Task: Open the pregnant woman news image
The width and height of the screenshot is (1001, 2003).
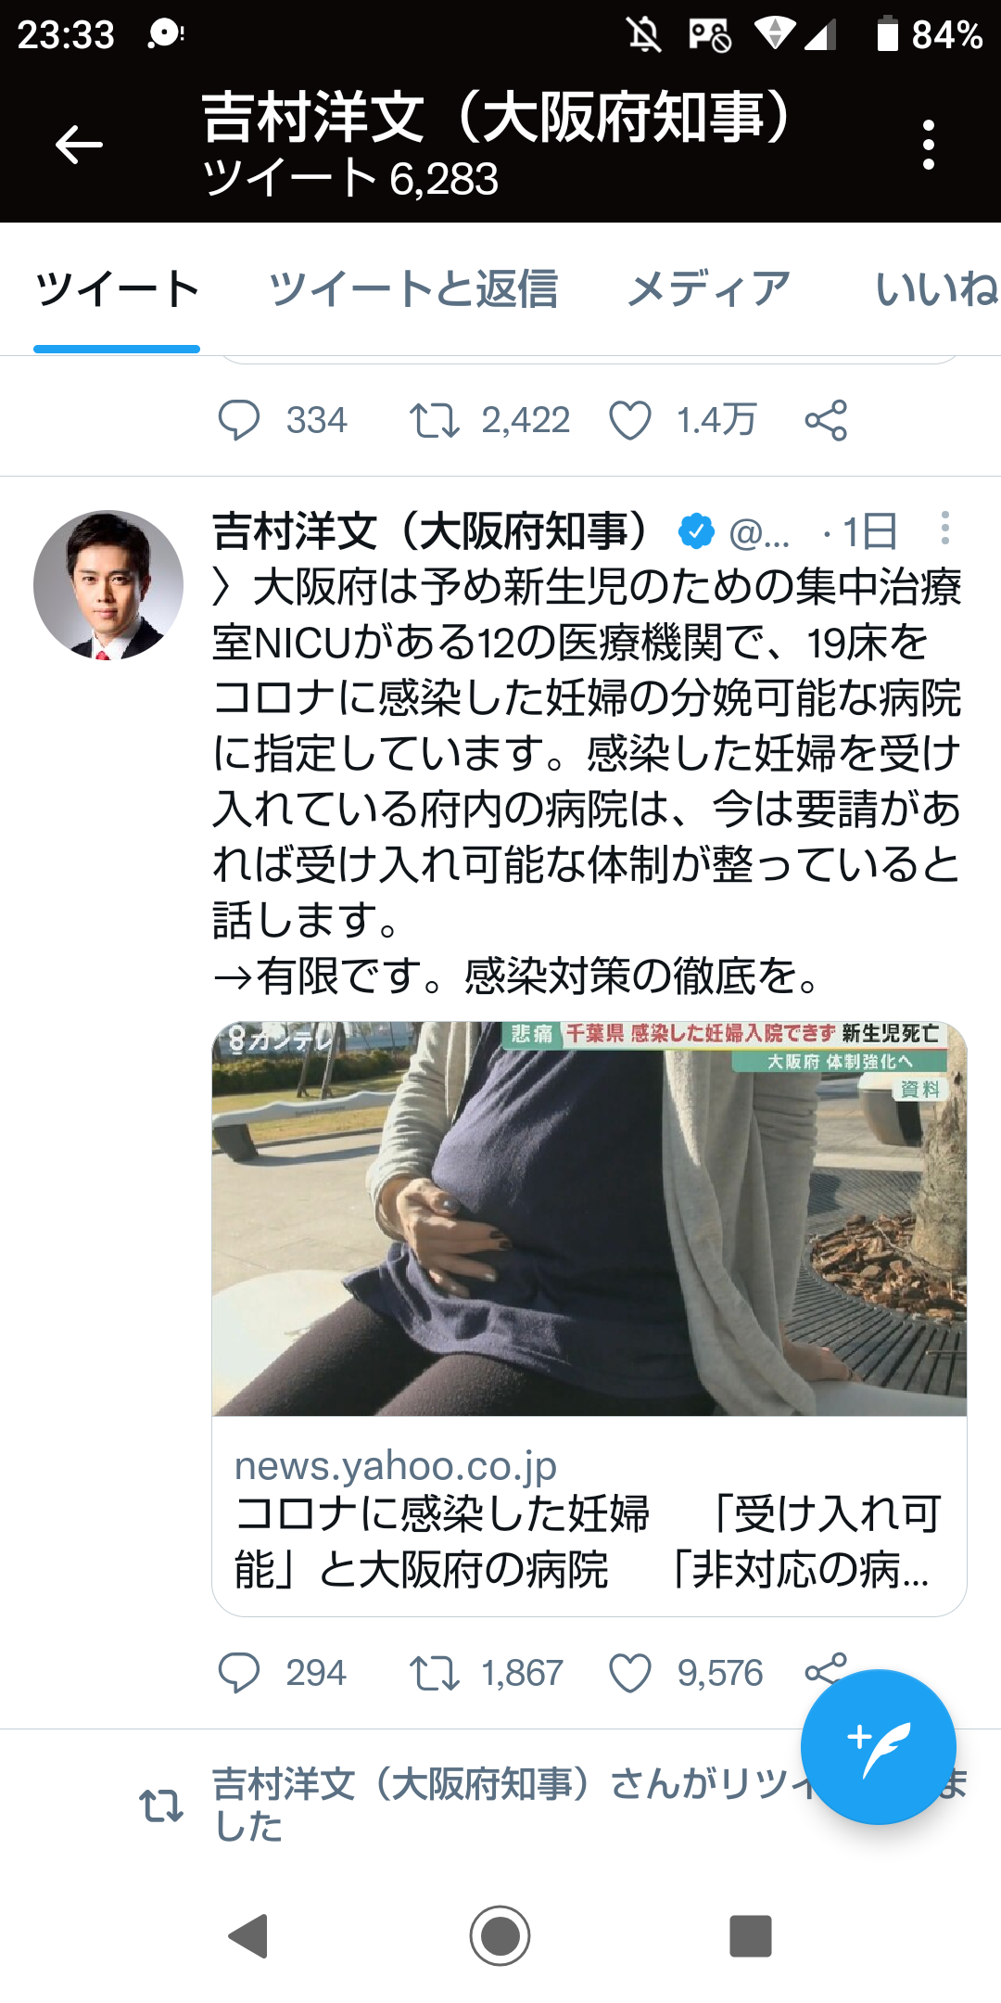Action: pyautogui.click(x=589, y=1218)
